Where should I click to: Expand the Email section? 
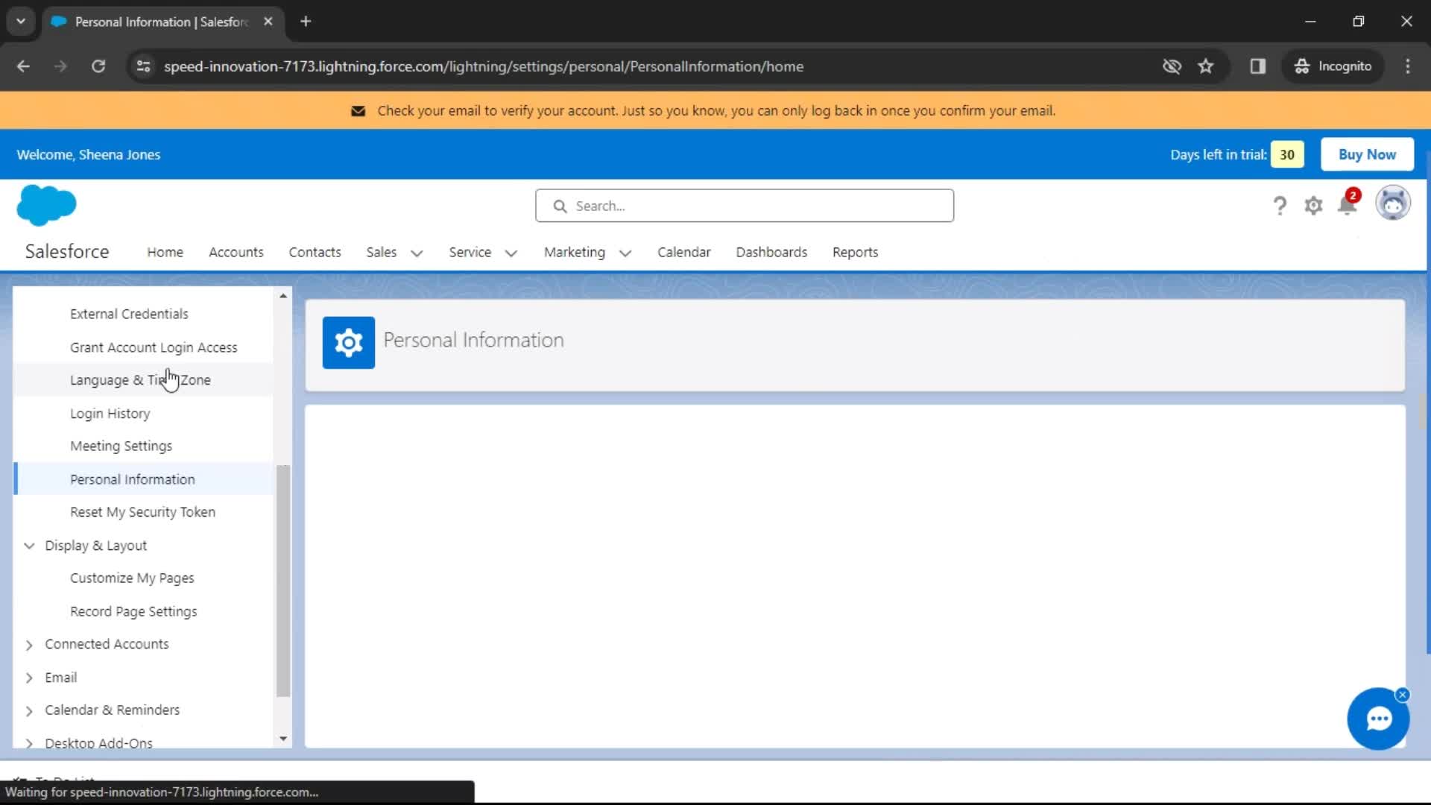pos(29,678)
